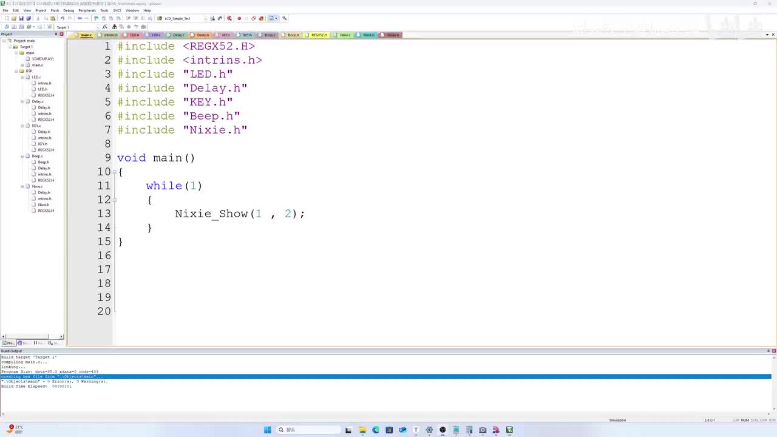
Task: Switch to the main.c editor tab
Action: [x=86, y=35]
